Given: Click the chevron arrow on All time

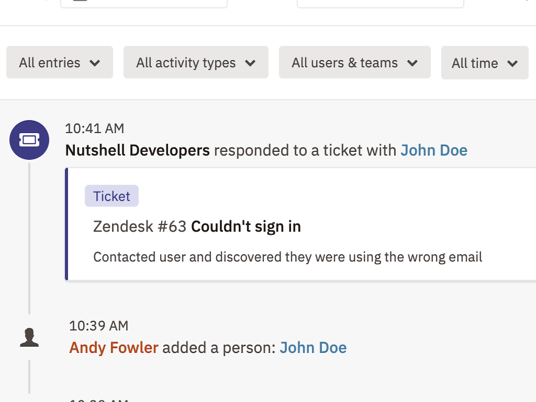Looking at the screenshot, I should coord(512,64).
